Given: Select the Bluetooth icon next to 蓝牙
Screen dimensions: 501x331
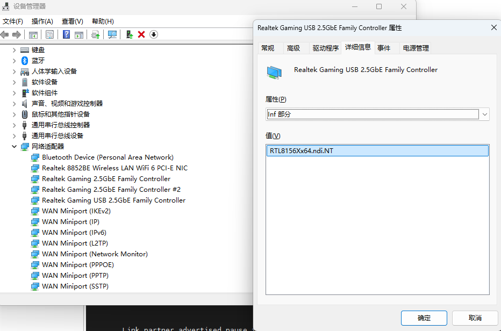Looking at the screenshot, I should [x=25, y=61].
